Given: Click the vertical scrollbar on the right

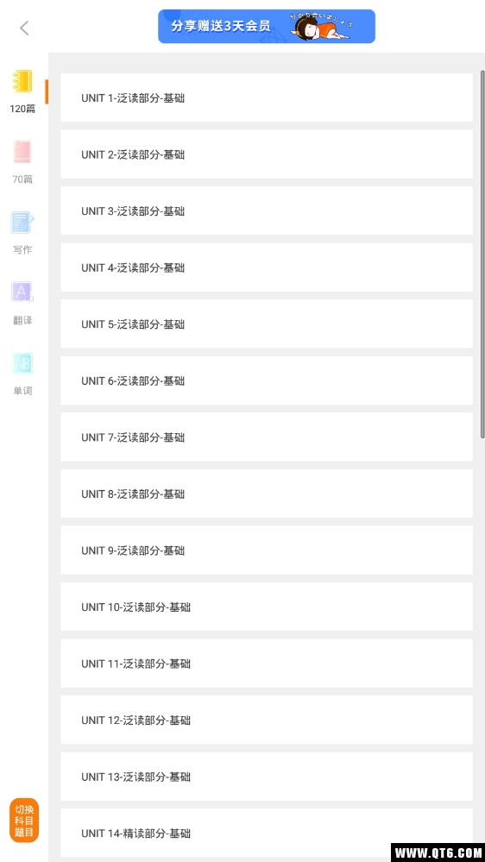Looking at the screenshot, I should click(482, 254).
